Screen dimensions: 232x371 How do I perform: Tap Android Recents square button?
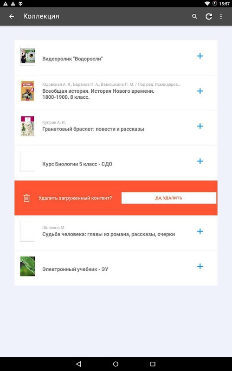153,364
